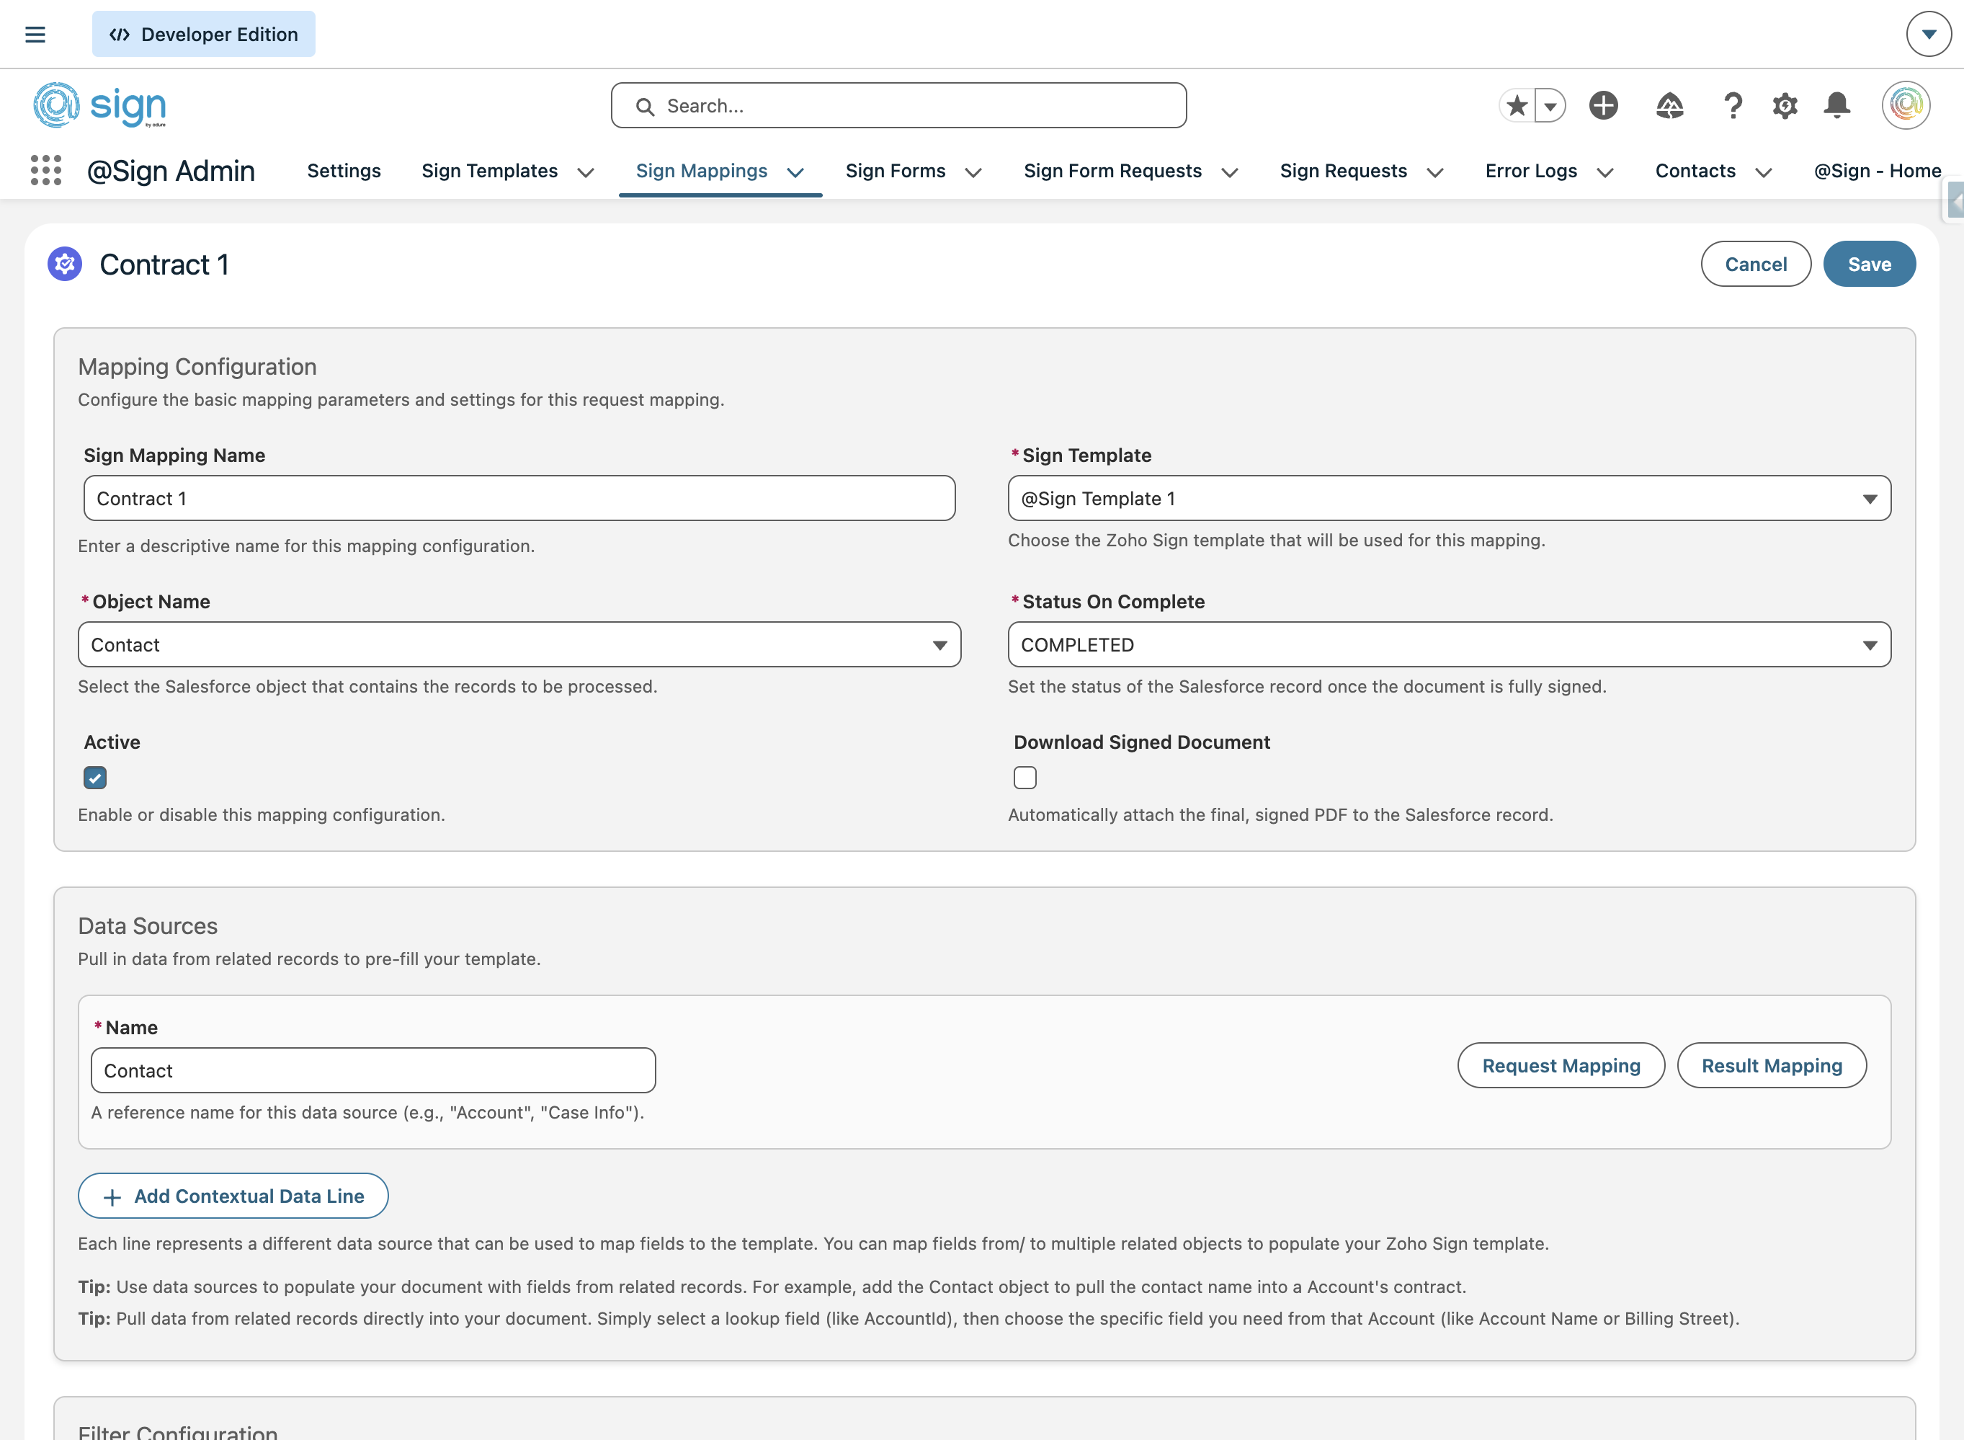1964x1440 pixels.
Task: Click the hamburger menu icon
Action: [x=35, y=34]
